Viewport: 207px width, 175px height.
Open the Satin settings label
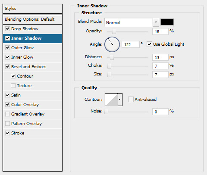(16, 95)
